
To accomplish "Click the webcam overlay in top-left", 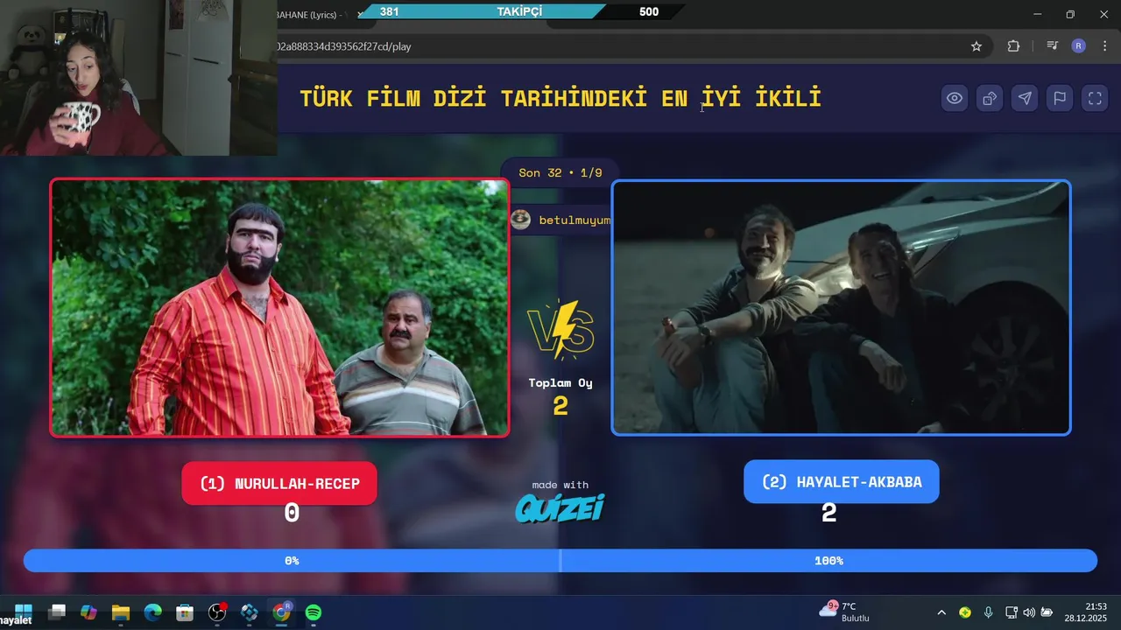I will pos(138,78).
